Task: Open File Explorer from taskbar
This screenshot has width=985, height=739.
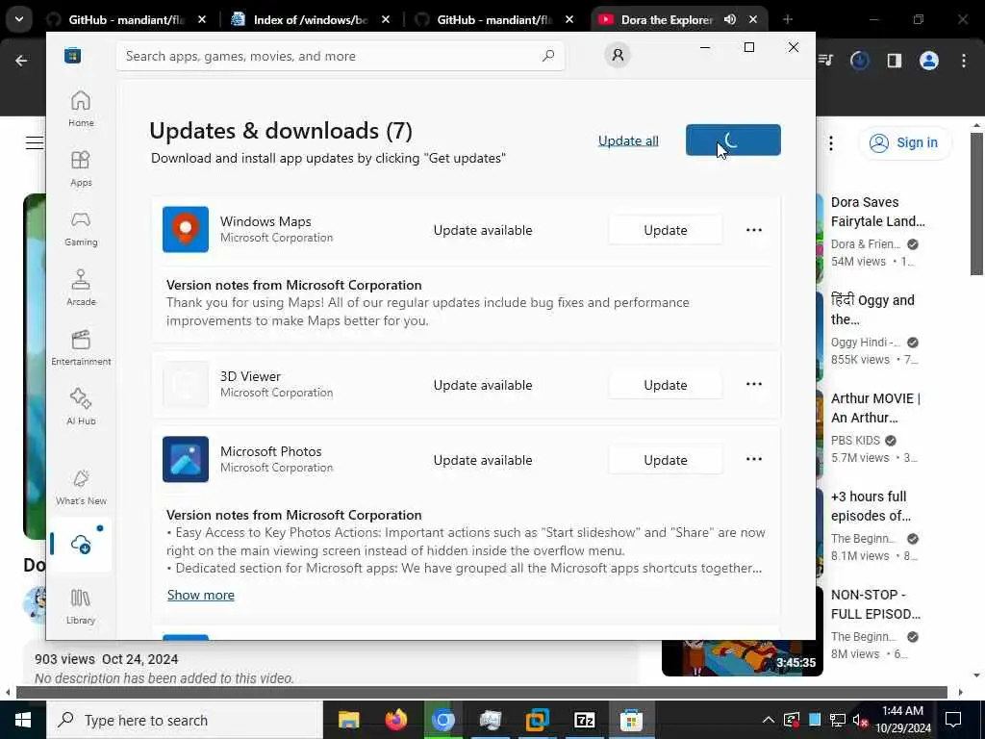Action: tap(348, 720)
